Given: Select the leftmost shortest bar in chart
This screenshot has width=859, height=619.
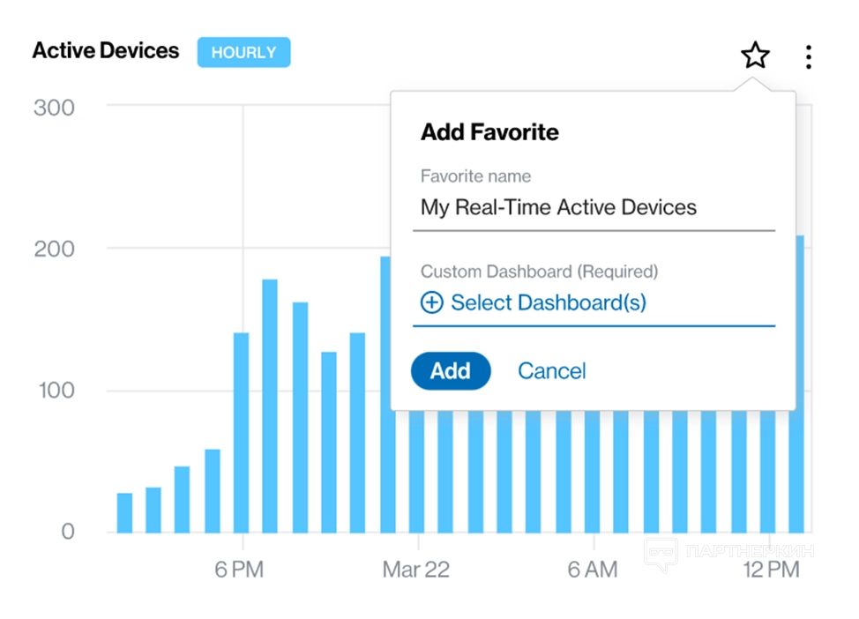Looking at the screenshot, I should pos(124,512).
